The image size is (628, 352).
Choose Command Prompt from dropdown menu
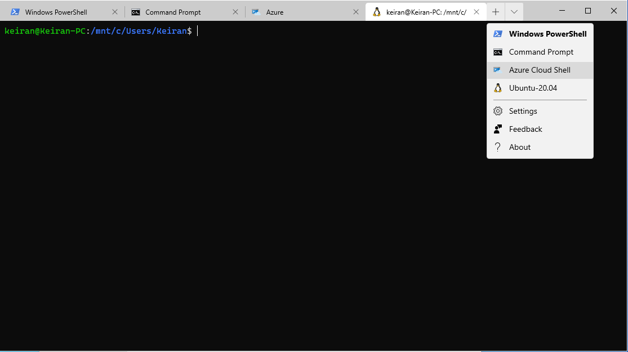pos(540,52)
